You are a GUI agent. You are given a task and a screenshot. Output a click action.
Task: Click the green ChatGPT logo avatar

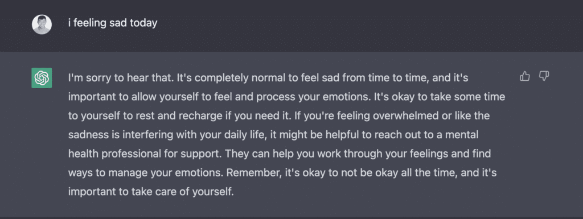coord(42,78)
